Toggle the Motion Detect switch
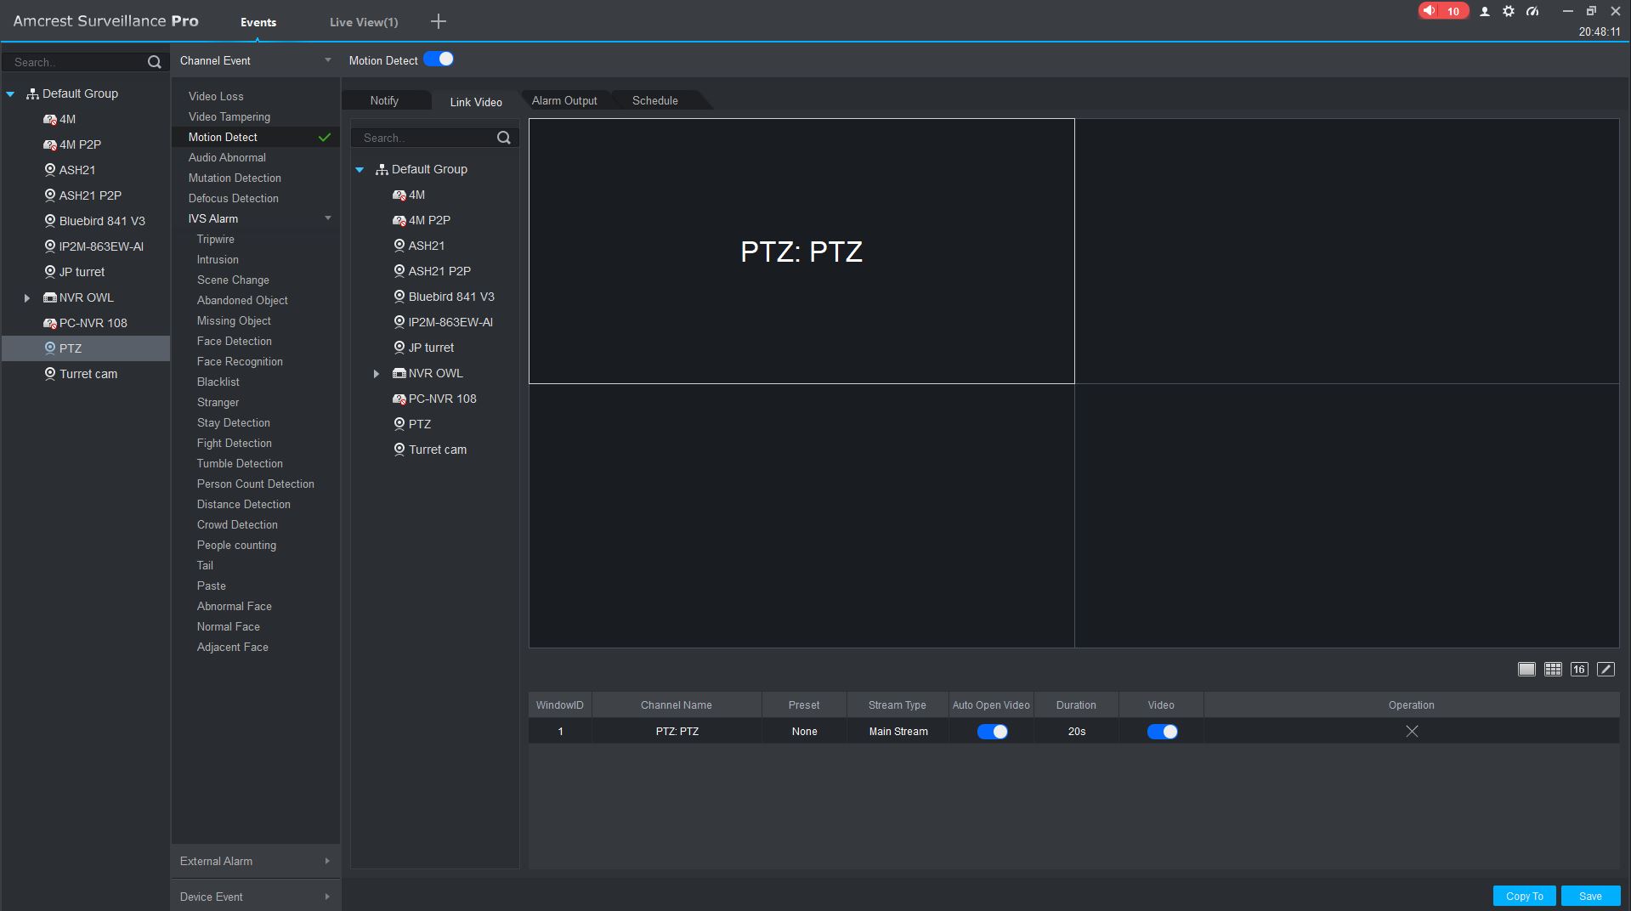The width and height of the screenshot is (1631, 911). point(439,59)
